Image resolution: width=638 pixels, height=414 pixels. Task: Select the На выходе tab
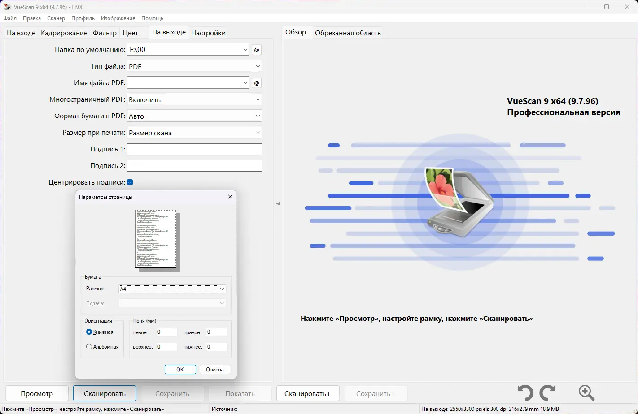pos(169,32)
